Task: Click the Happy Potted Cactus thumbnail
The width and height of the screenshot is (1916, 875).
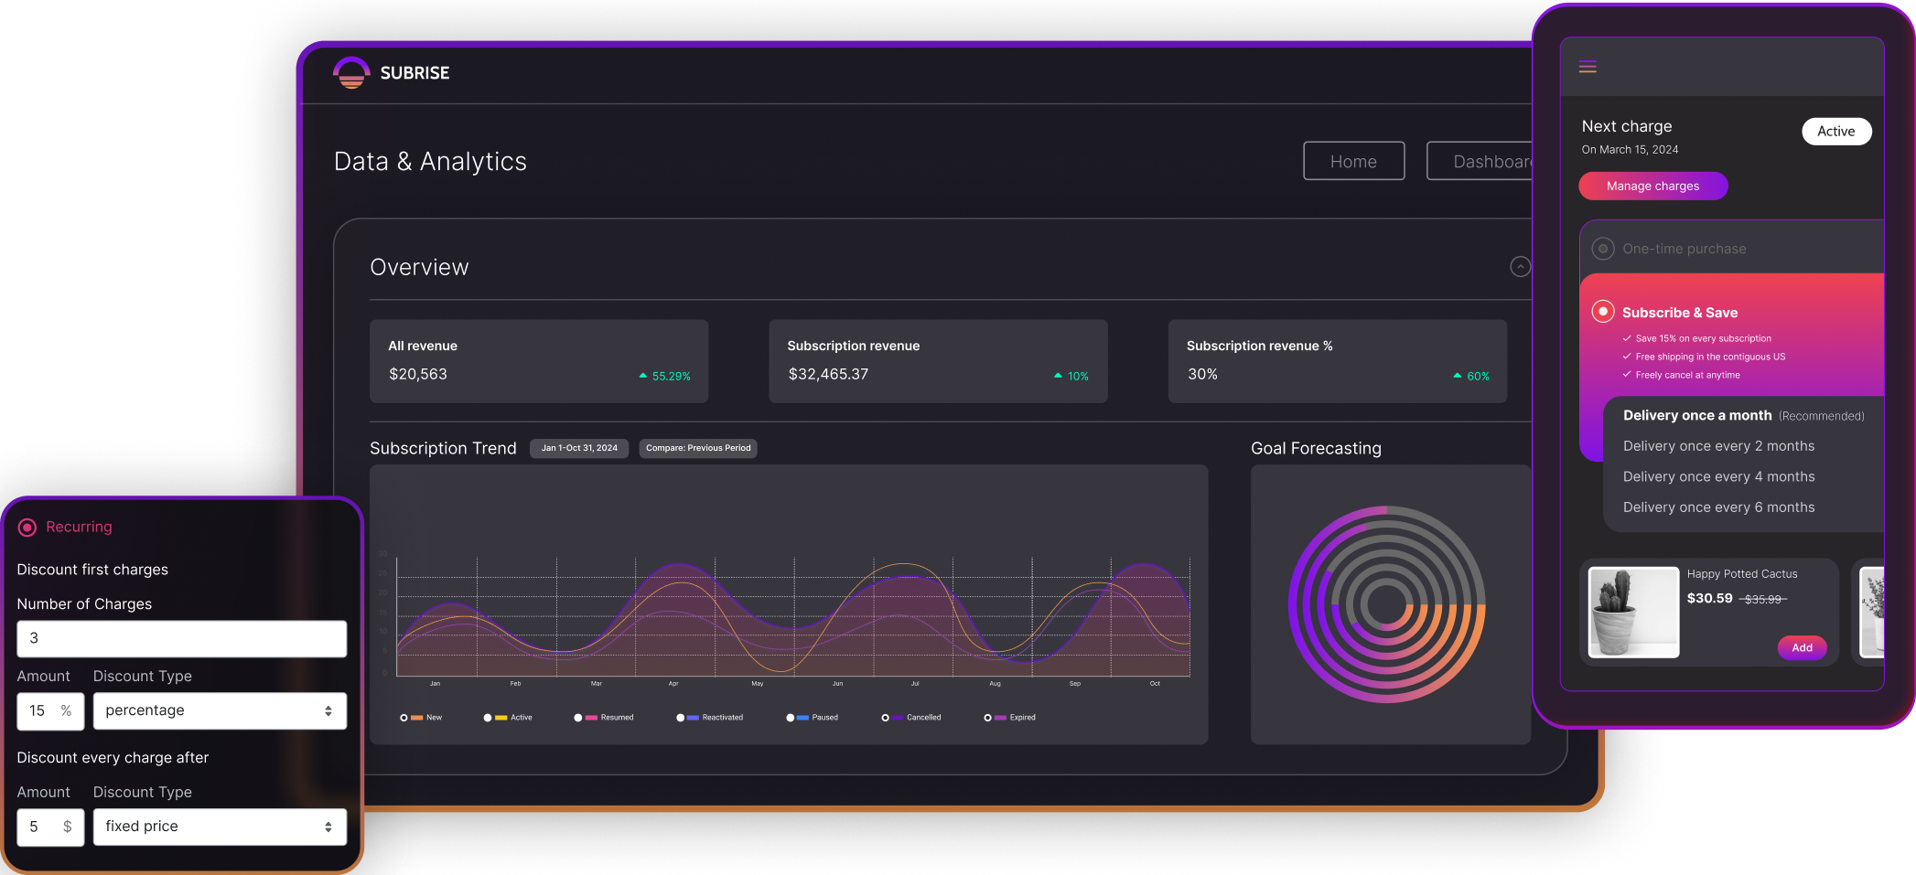Action: 1633,612
